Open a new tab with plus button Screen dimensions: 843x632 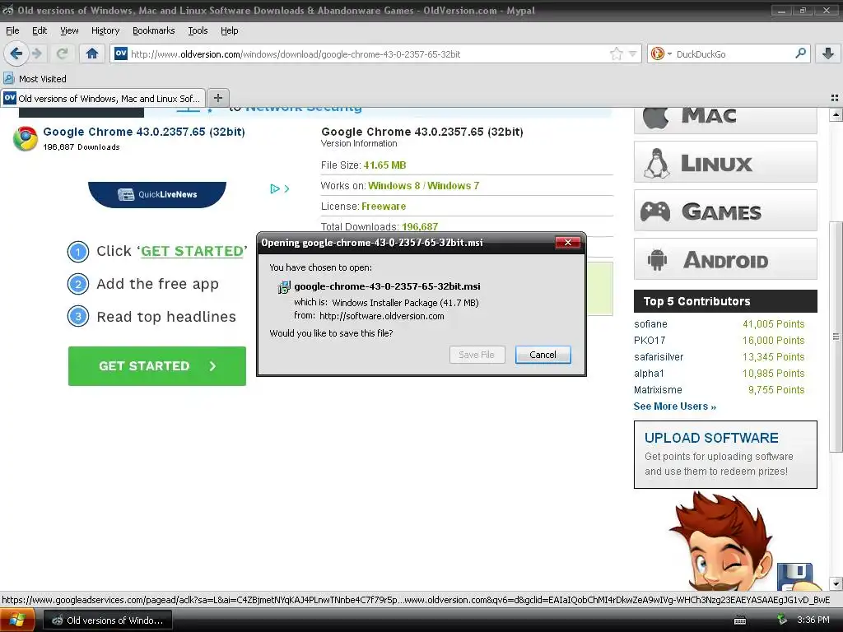(217, 98)
